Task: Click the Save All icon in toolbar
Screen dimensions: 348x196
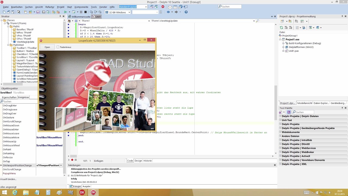Action: click(x=43, y=12)
